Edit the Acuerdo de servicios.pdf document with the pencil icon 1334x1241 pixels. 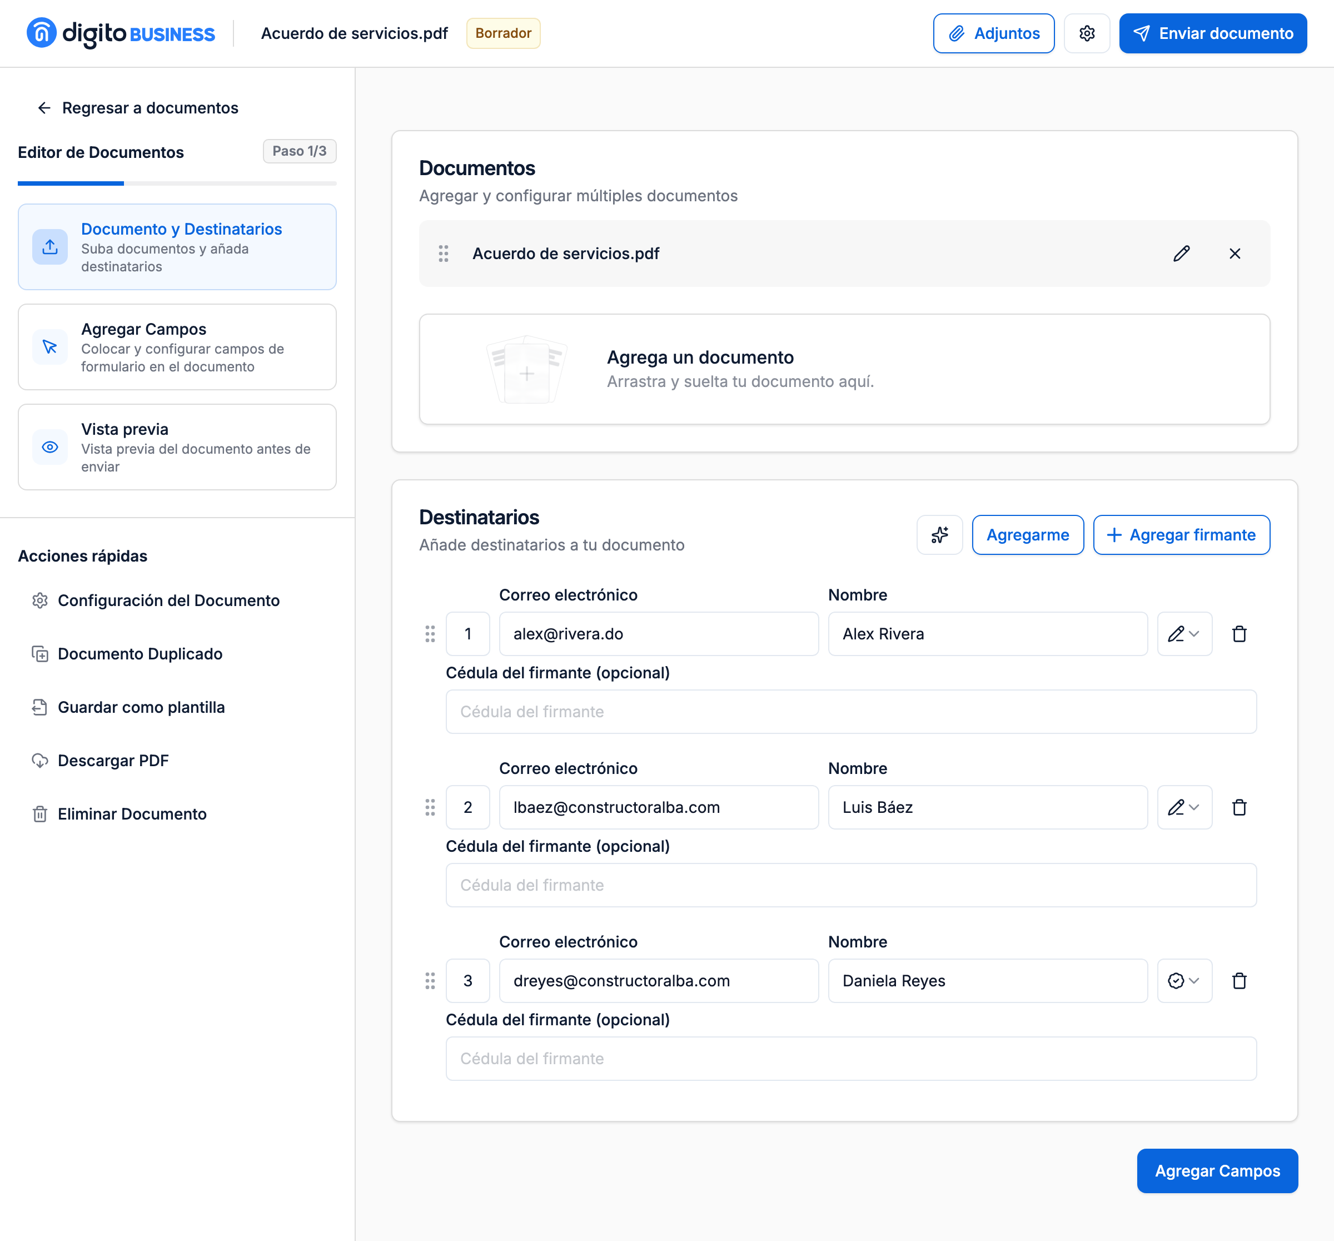pyautogui.click(x=1181, y=254)
